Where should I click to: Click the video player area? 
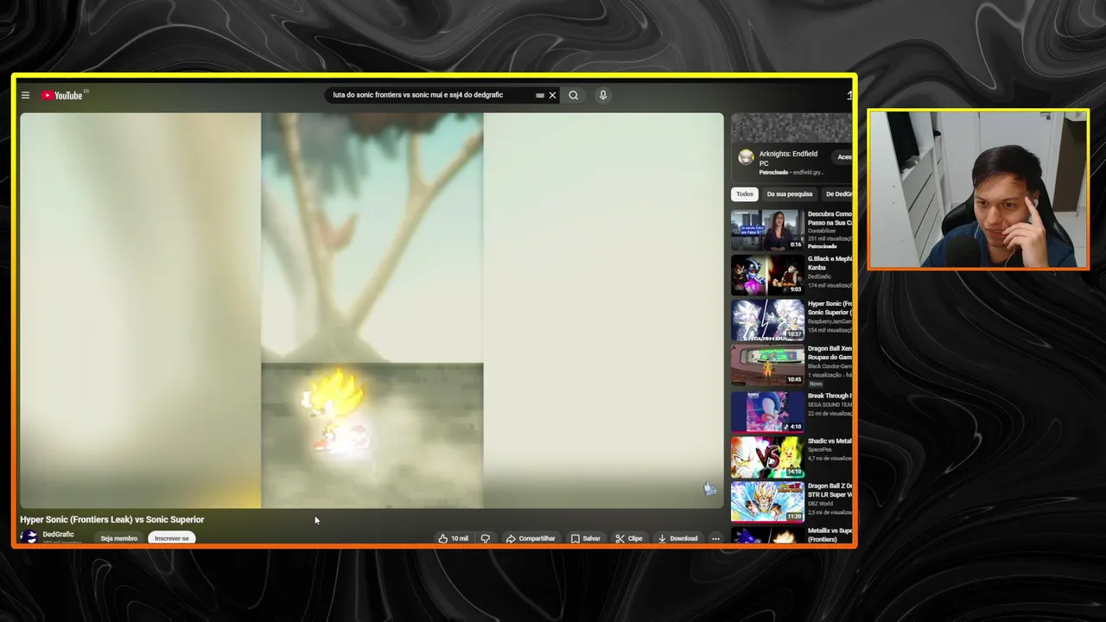[372, 310]
